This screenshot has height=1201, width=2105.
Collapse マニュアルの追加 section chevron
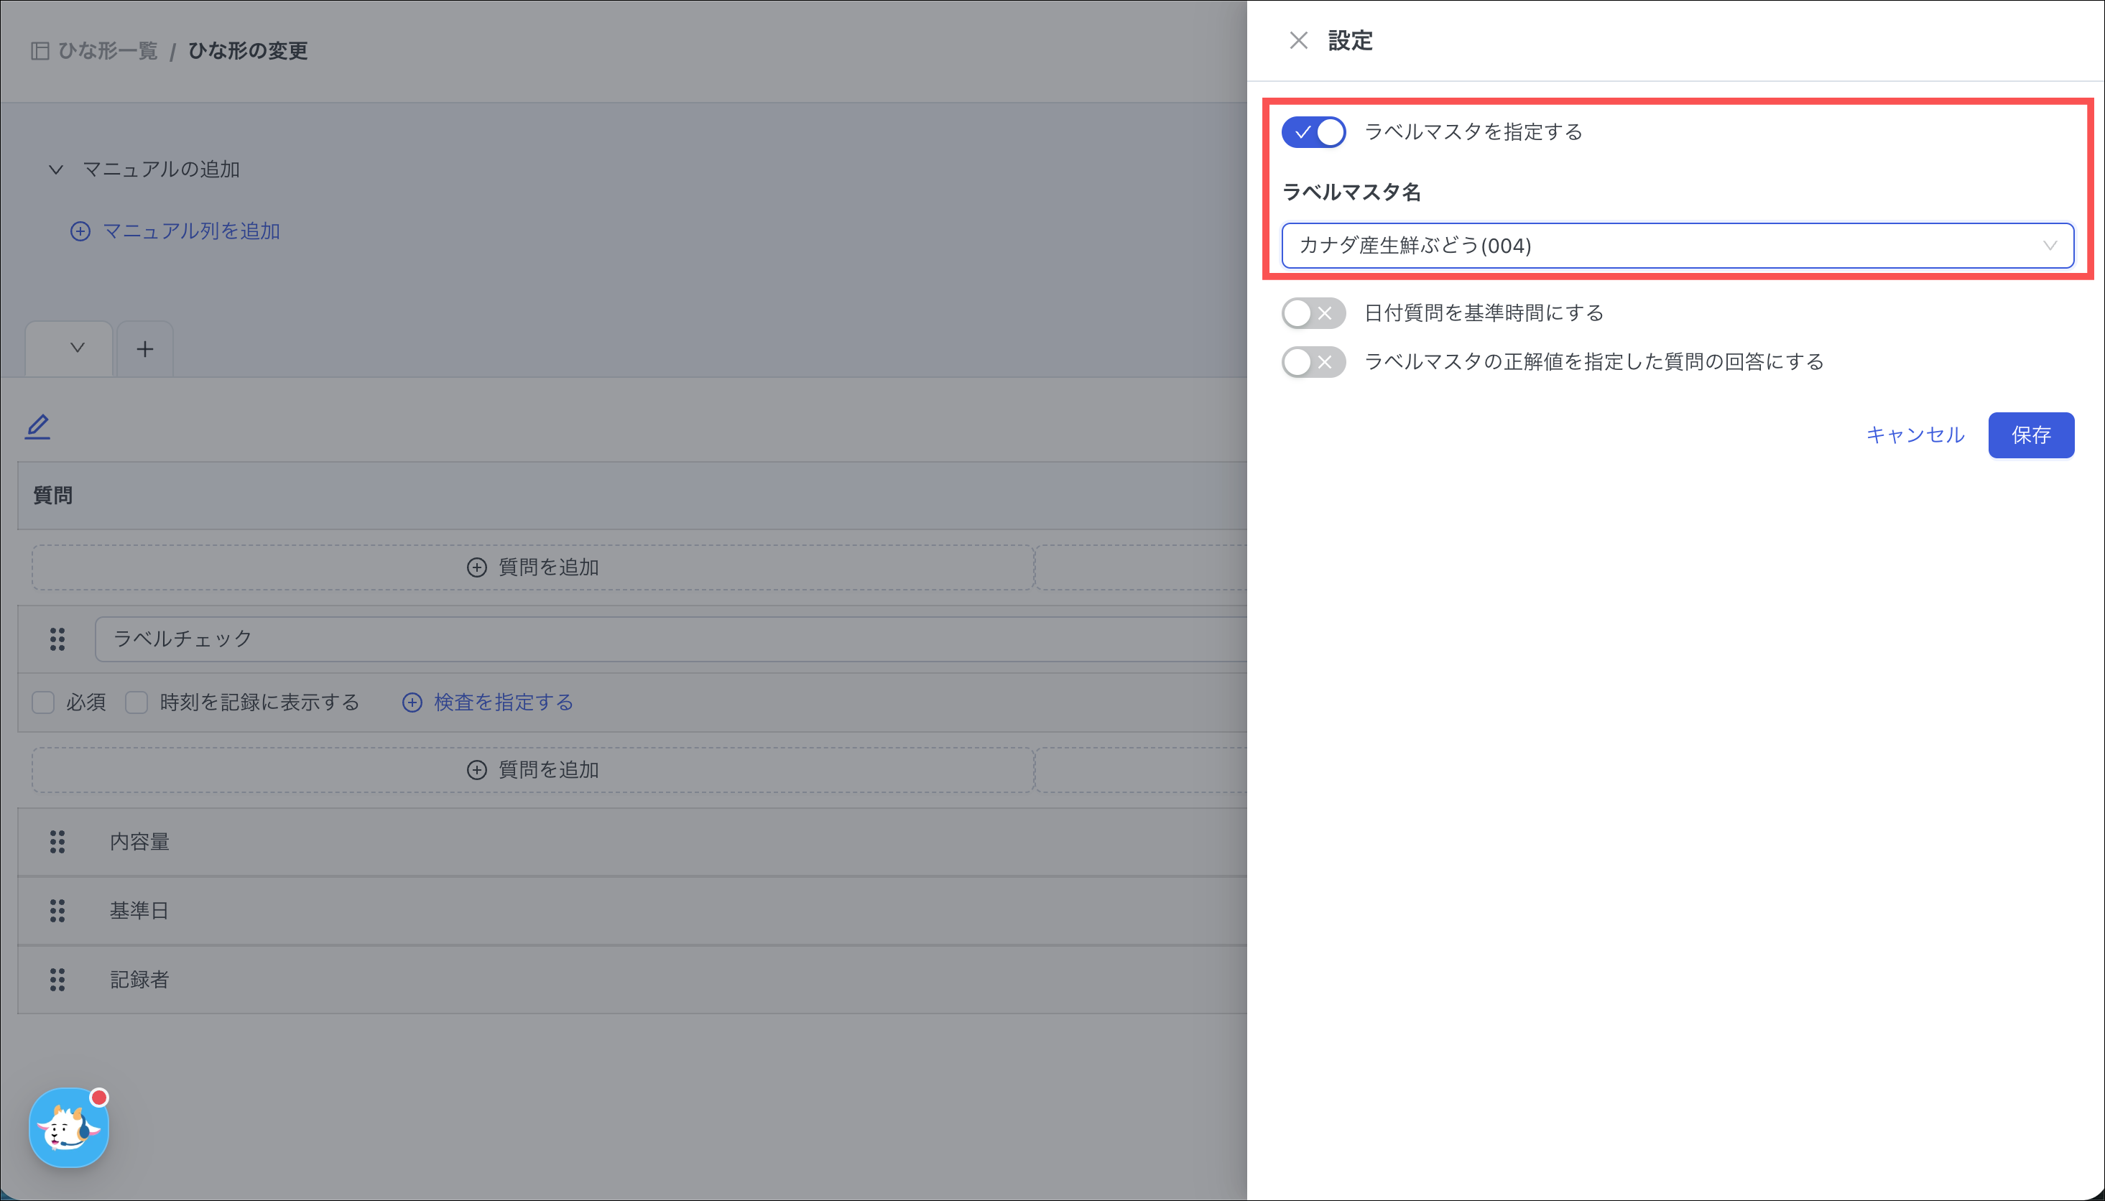point(56,170)
